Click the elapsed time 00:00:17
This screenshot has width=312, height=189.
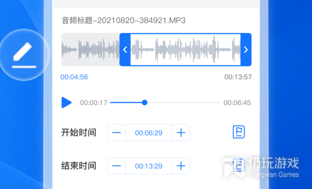[x=94, y=103]
